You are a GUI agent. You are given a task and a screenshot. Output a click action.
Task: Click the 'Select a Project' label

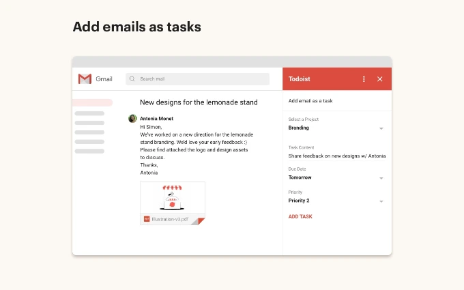[x=304, y=119]
